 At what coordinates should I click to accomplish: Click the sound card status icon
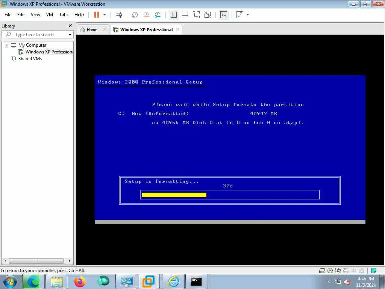(354, 271)
